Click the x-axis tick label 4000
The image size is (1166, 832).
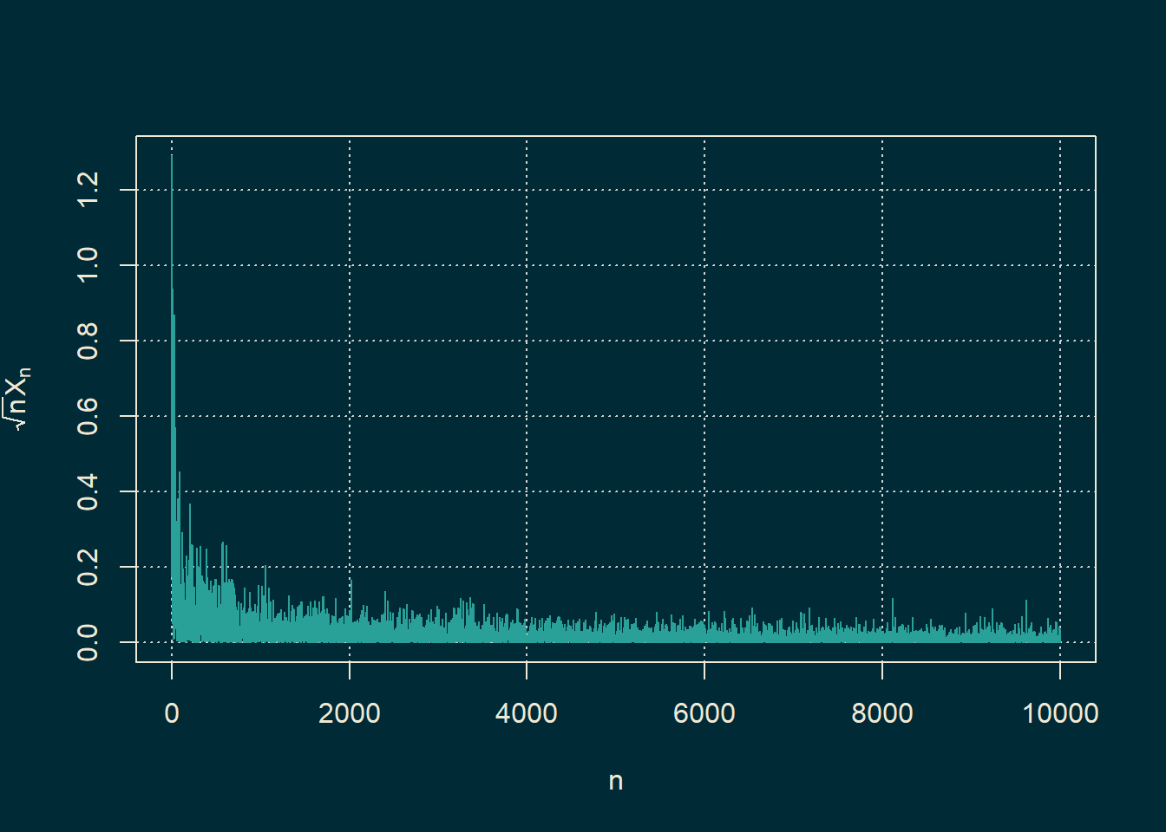(527, 713)
